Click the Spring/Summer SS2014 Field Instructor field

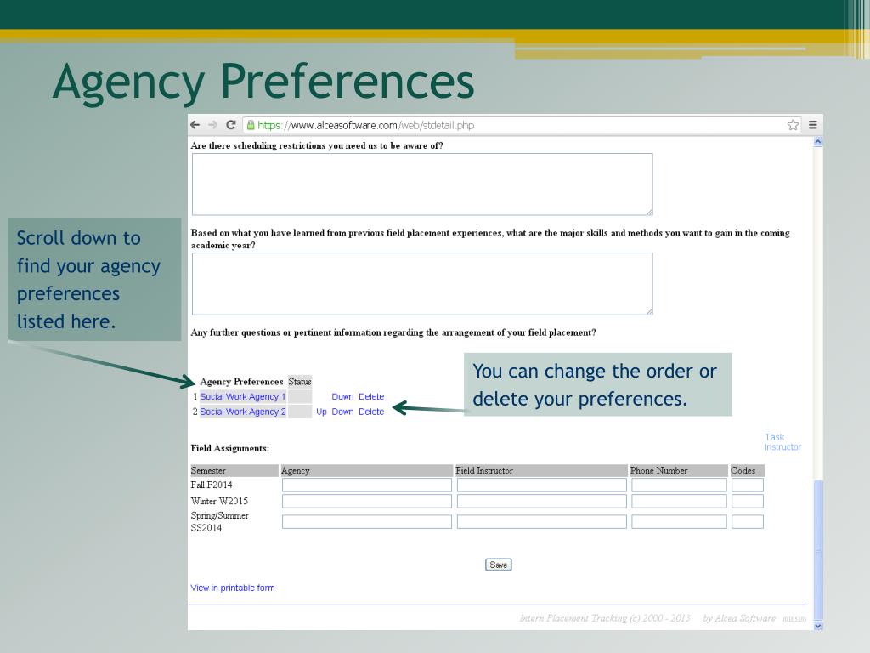tap(541, 522)
